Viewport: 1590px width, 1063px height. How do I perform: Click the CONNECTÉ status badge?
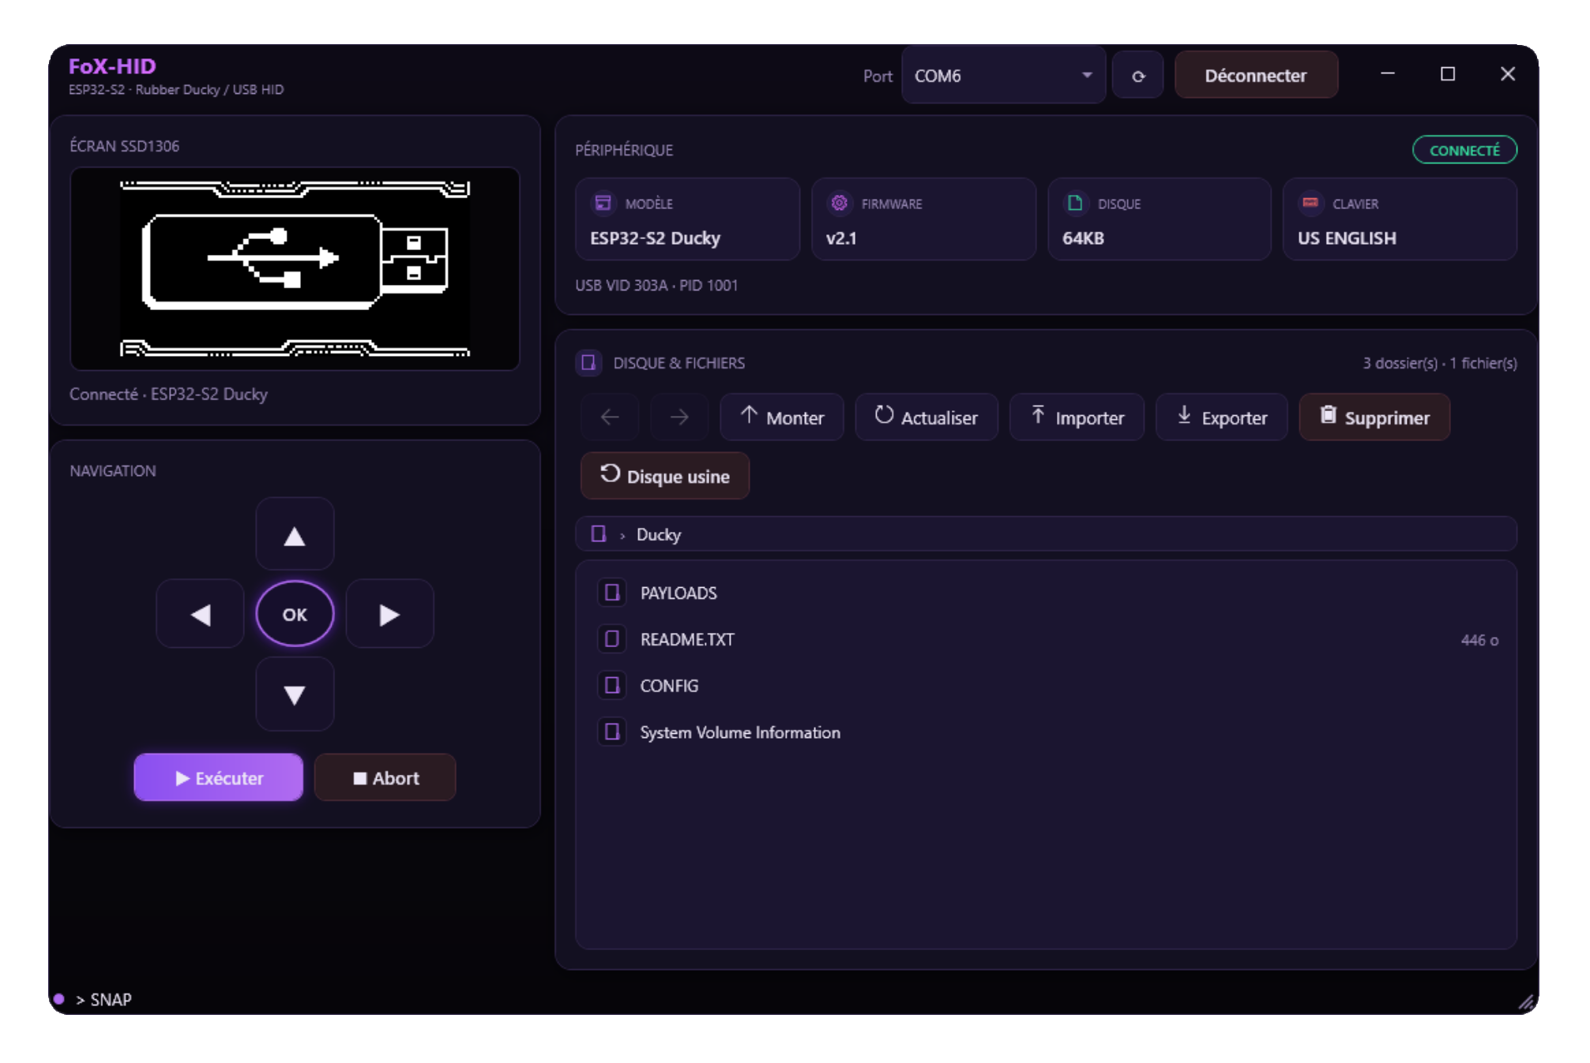[1464, 150]
